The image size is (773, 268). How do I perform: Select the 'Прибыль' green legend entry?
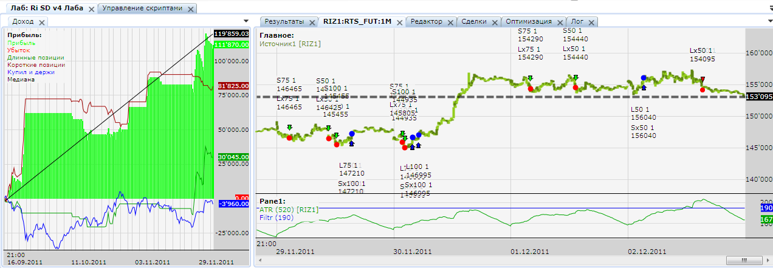click(x=21, y=43)
